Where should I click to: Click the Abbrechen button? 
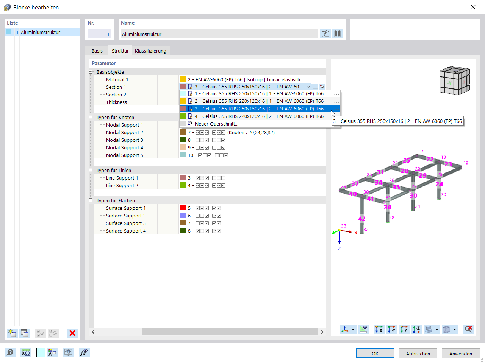[418, 354]
